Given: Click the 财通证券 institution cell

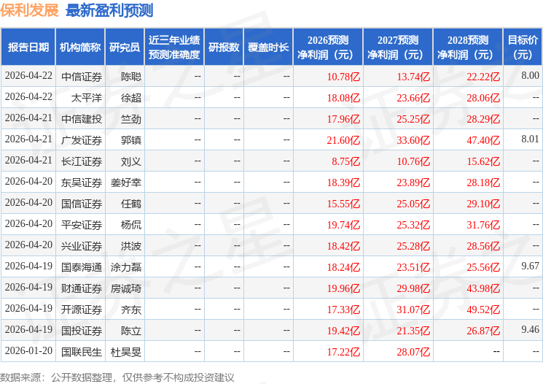Looking at the screenshot, I should click(x=82, y=288).
